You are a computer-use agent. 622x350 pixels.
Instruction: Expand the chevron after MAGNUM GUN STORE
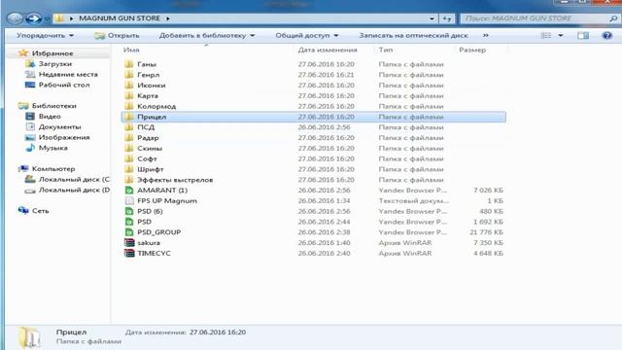click(168, 18)
